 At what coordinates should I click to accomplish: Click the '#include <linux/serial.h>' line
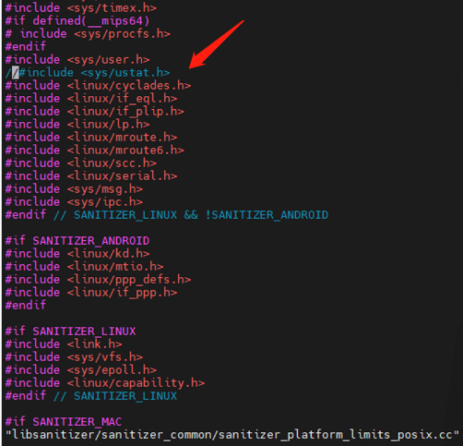click(91, 176)
